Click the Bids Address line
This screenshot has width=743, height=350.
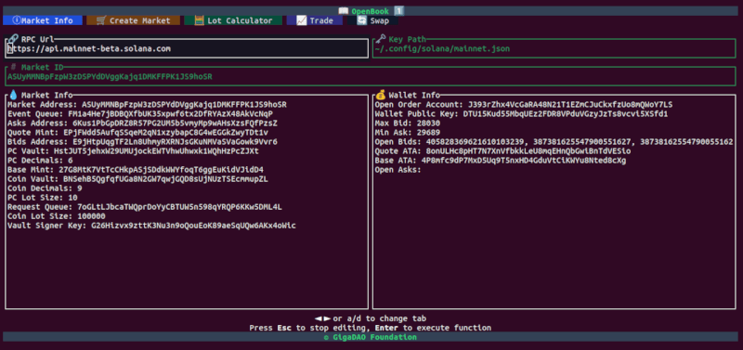tap(142, 142)
